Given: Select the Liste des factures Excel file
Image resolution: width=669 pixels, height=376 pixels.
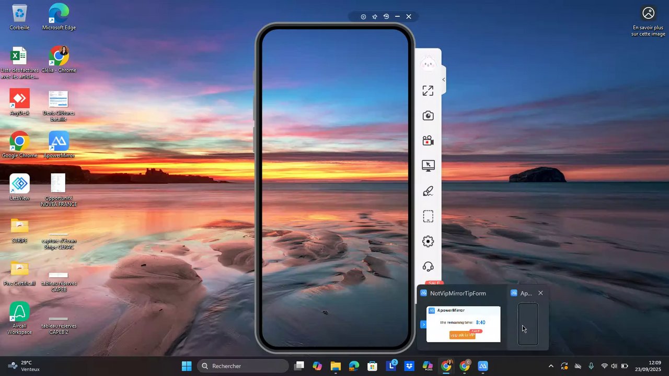Looking at the screenshot, I should tap(19, 63).
